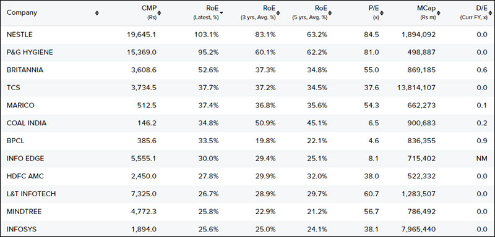Open the P&G HYGIENE company row

30,52
